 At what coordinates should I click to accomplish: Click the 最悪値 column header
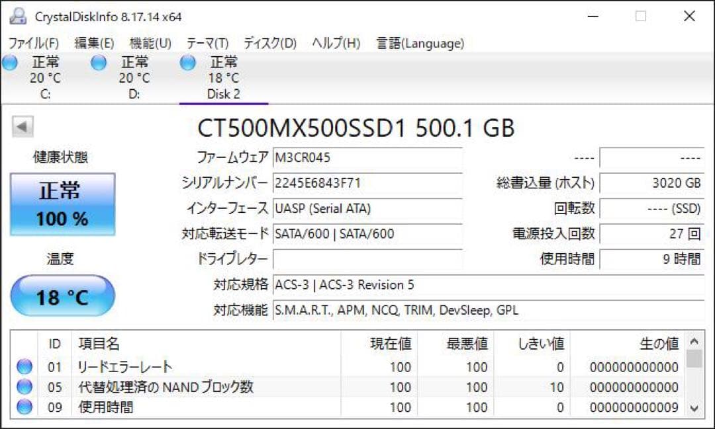tap(455, 344)
